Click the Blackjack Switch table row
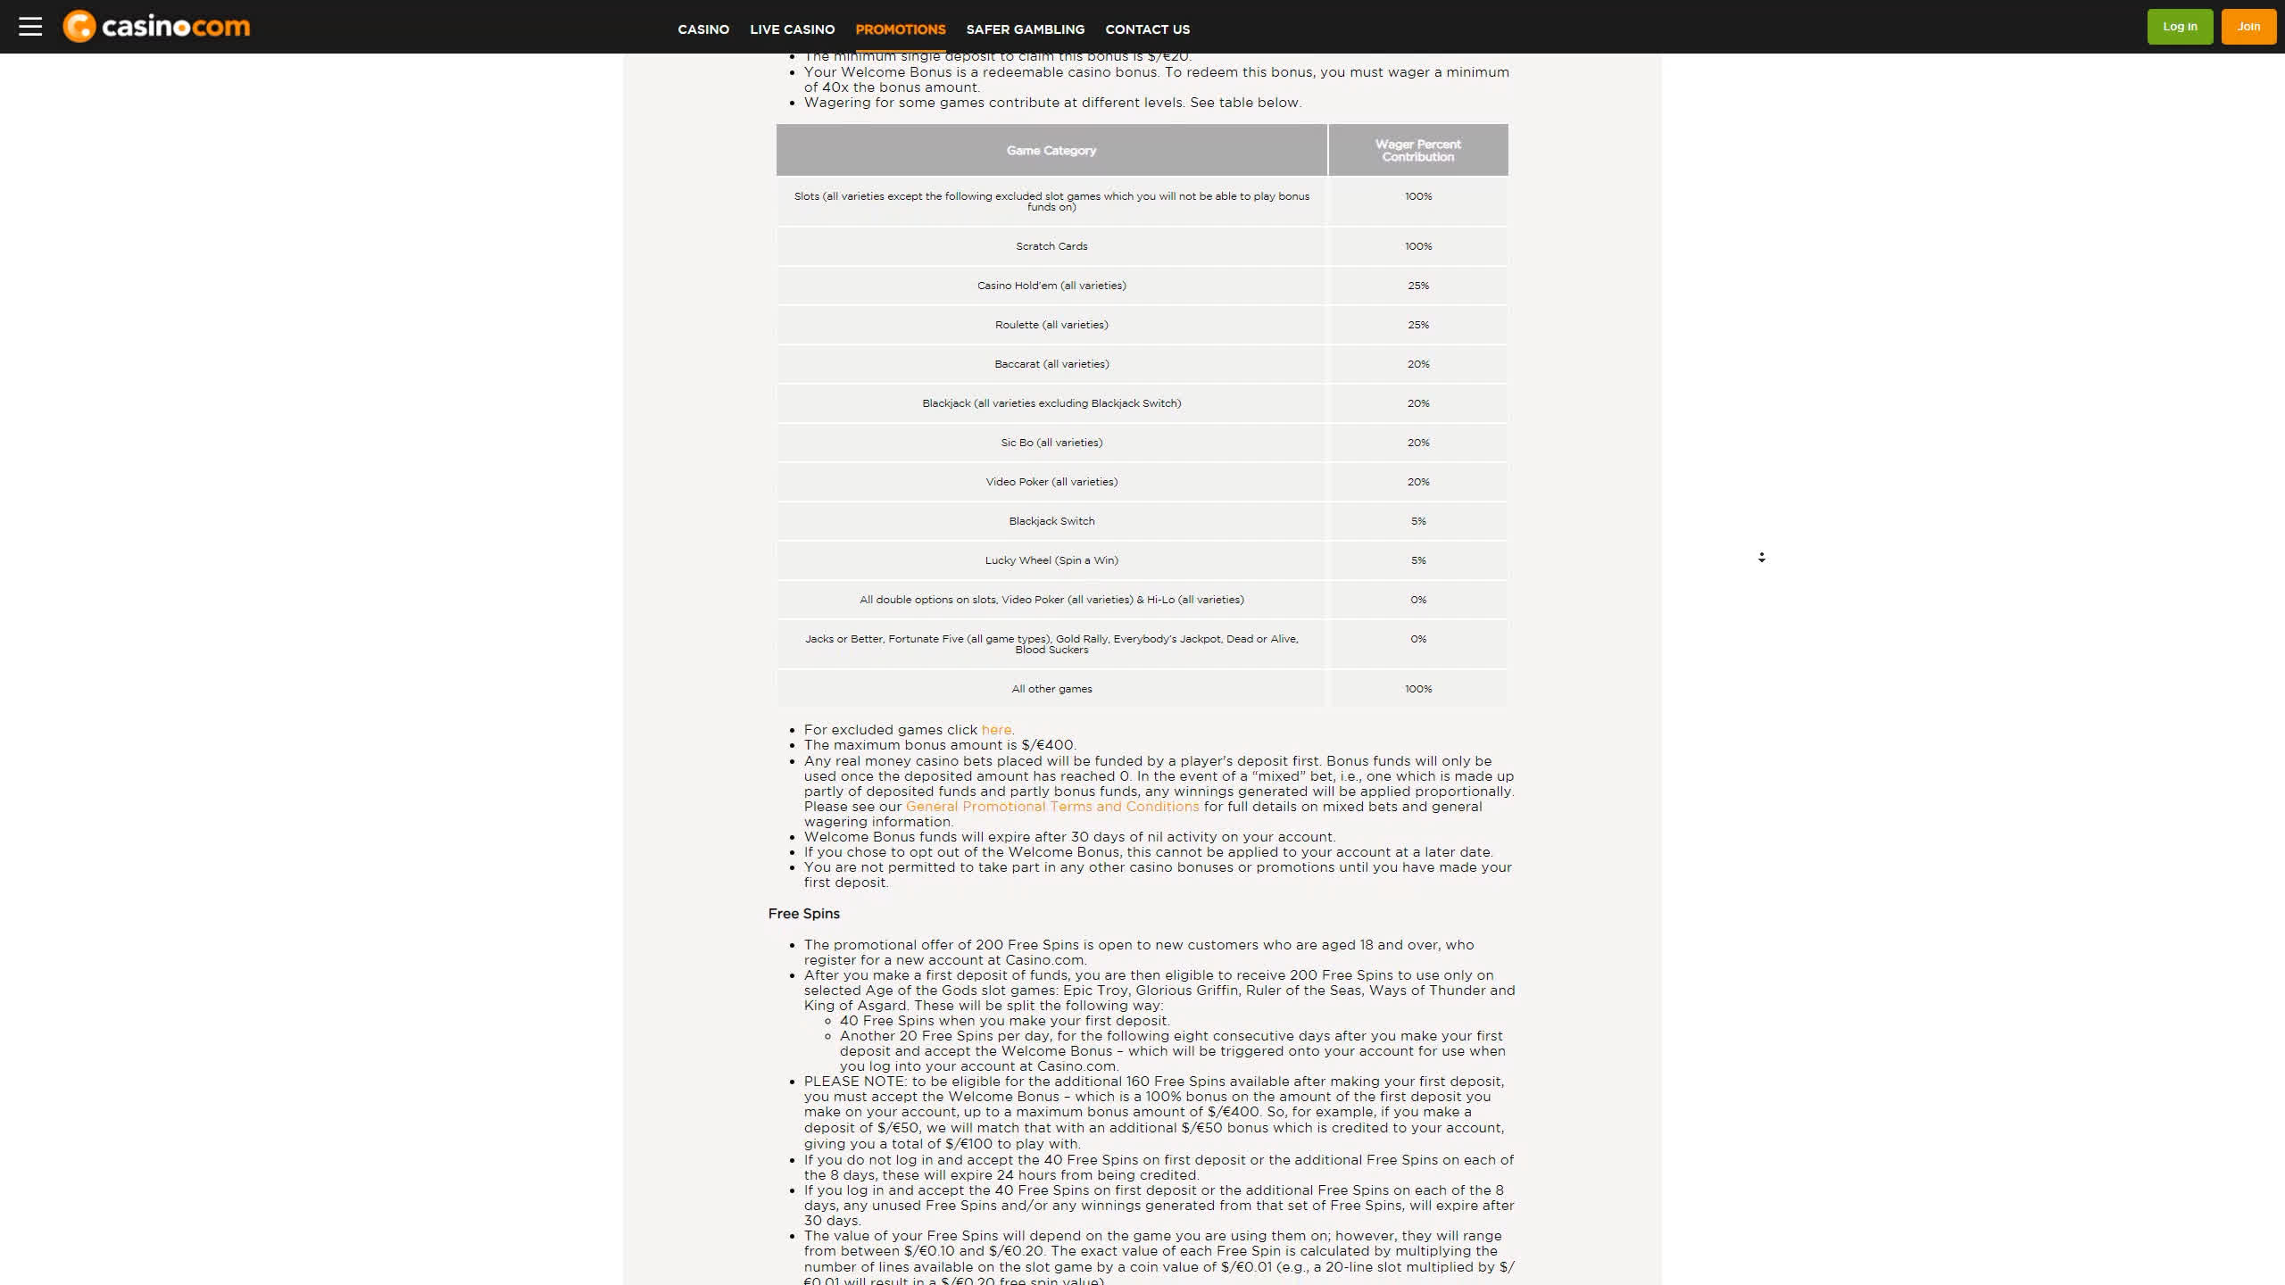 1051,521
